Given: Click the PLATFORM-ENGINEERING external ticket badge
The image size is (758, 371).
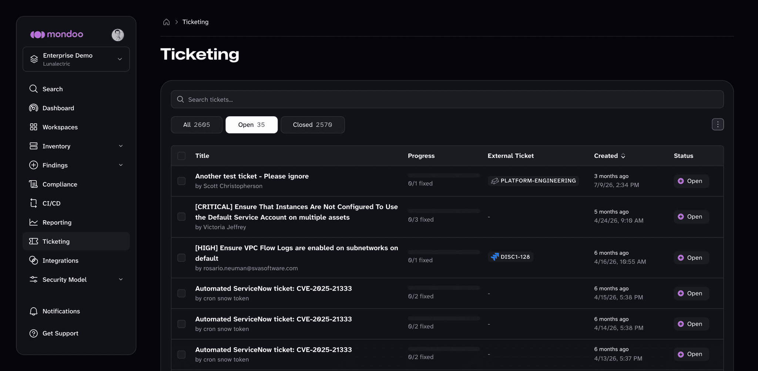Looking at the screenshot, I should pos(533,181).
